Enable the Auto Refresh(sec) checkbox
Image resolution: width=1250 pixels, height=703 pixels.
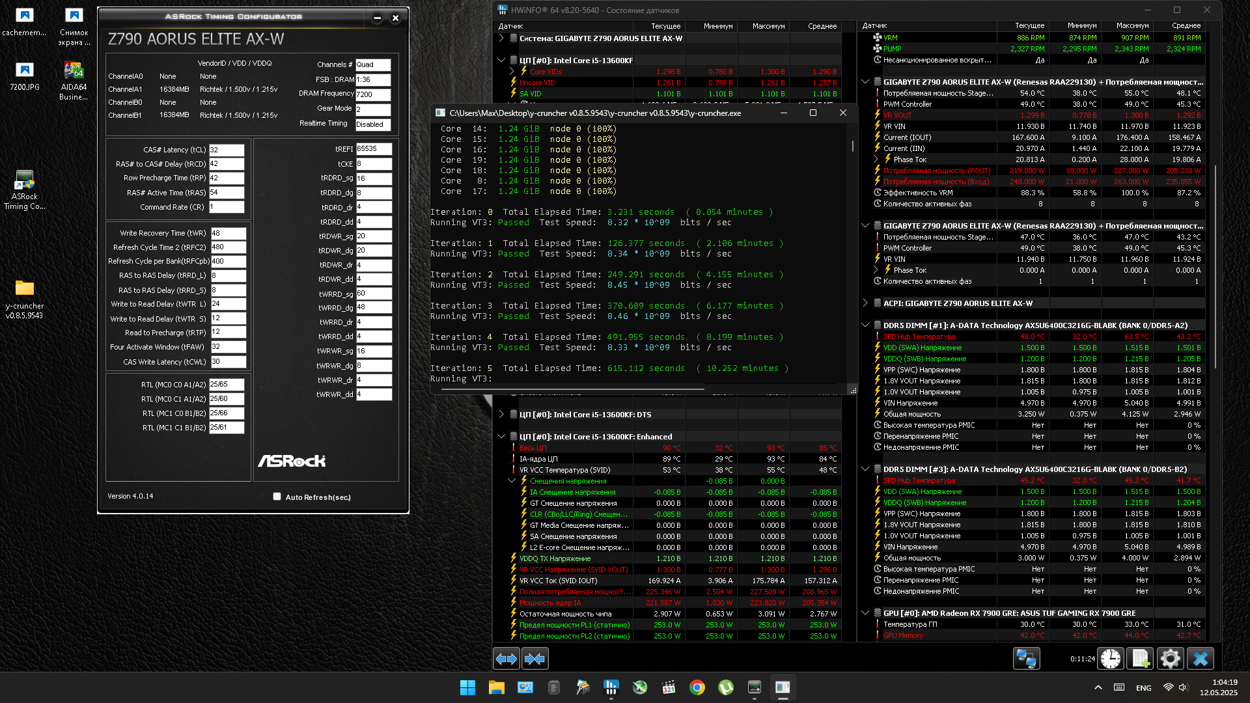[277, 497]
